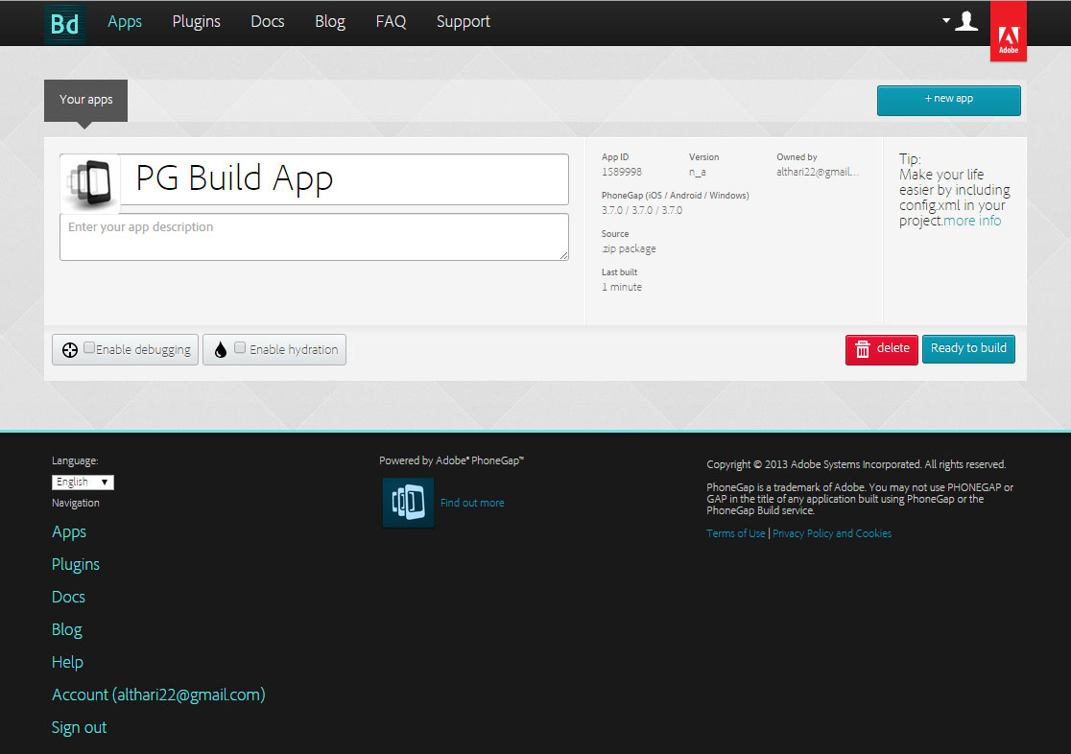Click the Enable debugging label
The width and height of the screenshot is (1071, 754).
(x=143, y=350)
